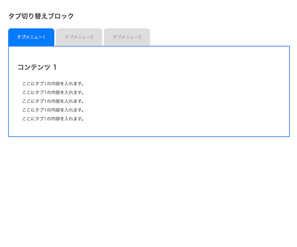Click the fourth line of tab content text
The width and height of the screenshot is (297, 247).
coord(53,110)
